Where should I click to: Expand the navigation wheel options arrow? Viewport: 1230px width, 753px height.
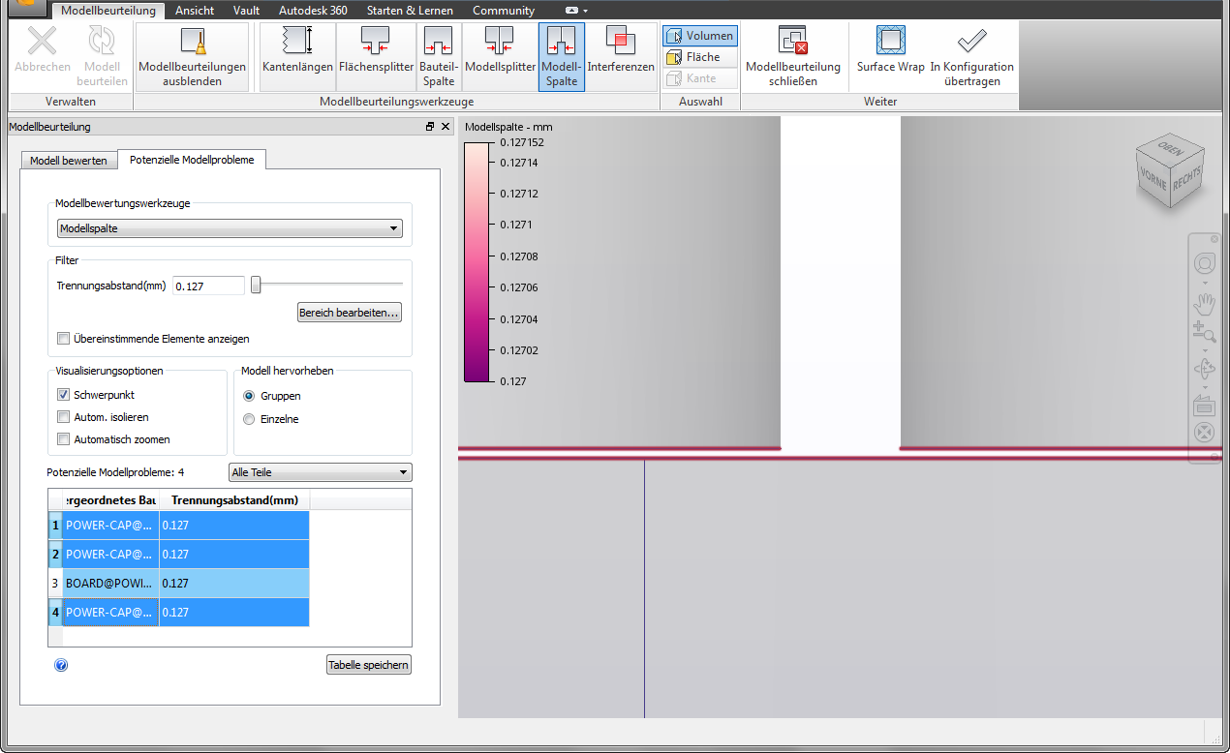click(1204, 283)
